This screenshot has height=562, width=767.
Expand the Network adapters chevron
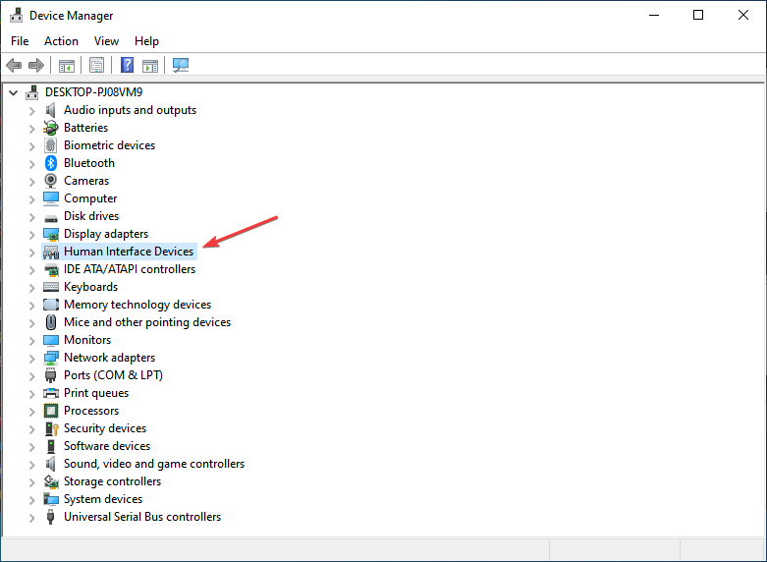click(x=32, y=359)
